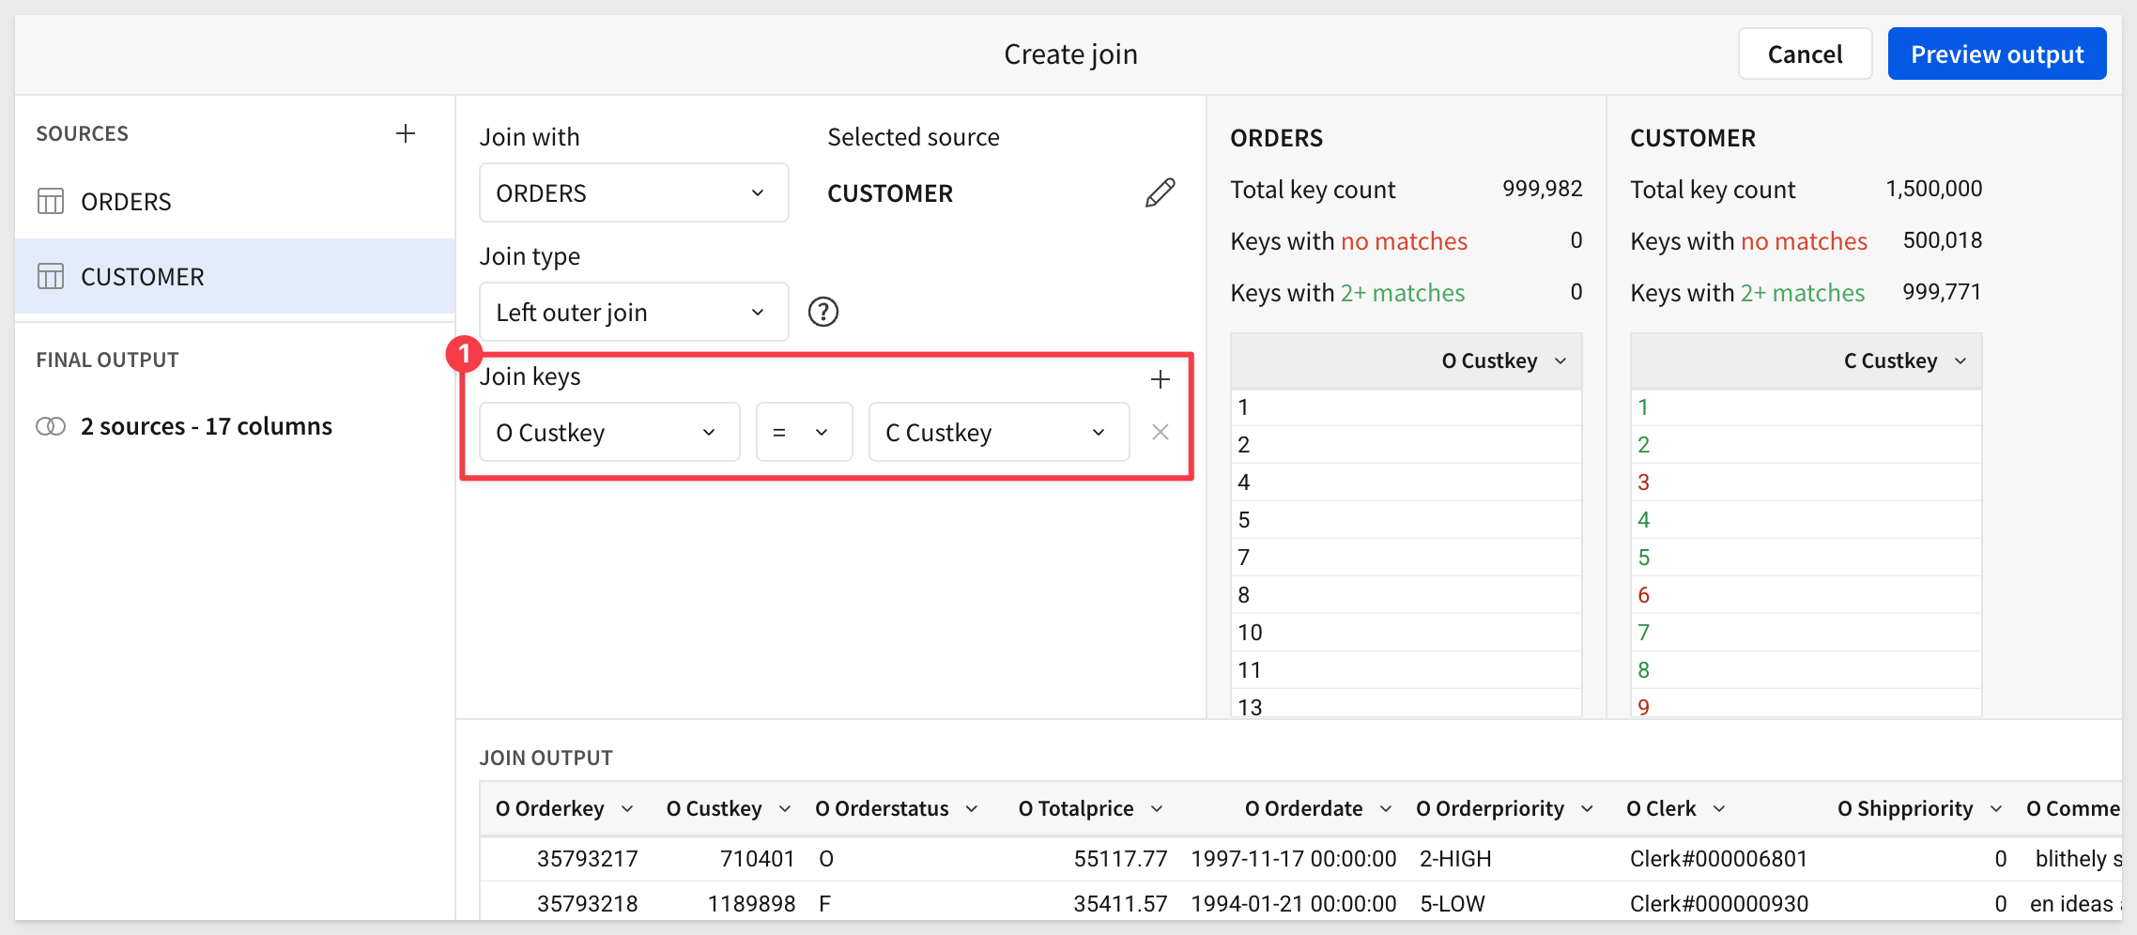This screenshot has height=935, width=2137.
Task: Click ORDERS total key count 999,982
Action: click(1542, 189)
